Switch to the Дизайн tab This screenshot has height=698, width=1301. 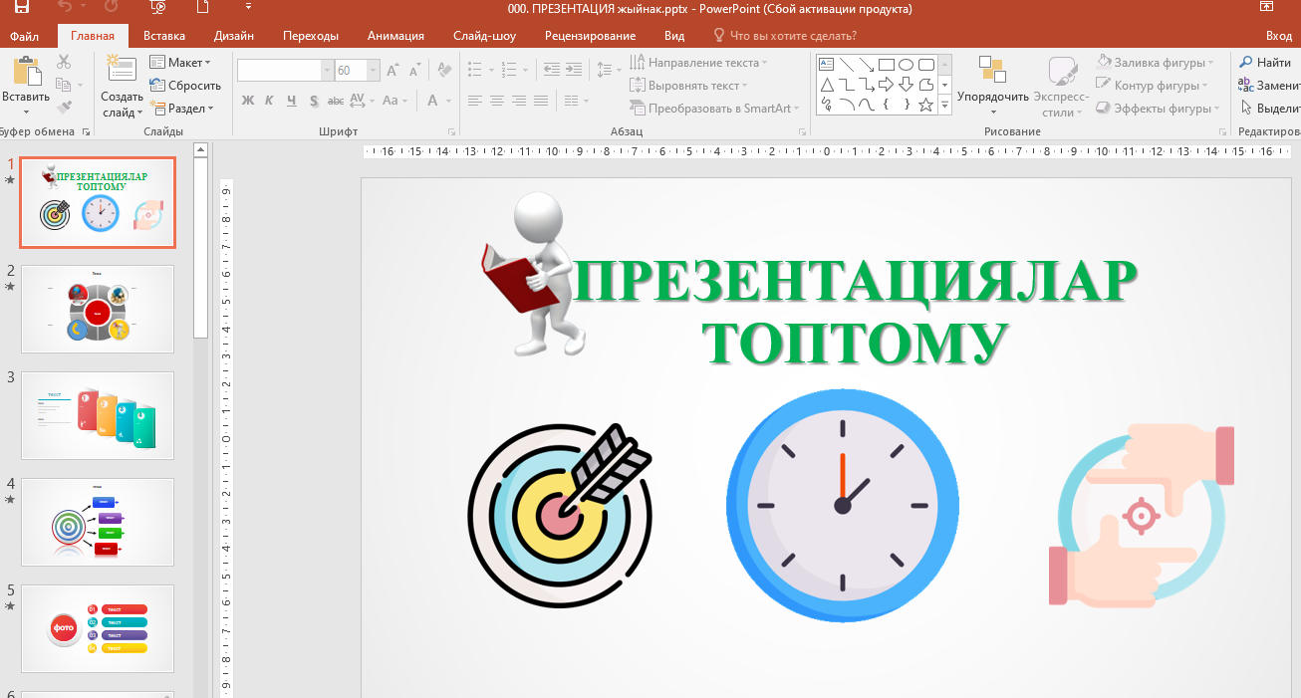coord(234,36)
